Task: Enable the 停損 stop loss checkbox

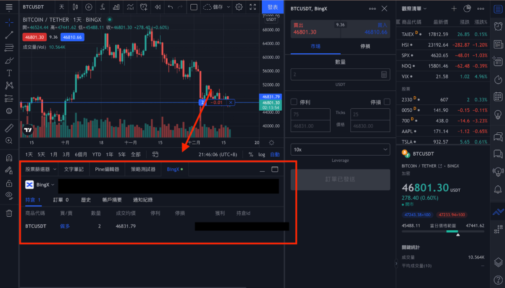Action: pos(387,102)
